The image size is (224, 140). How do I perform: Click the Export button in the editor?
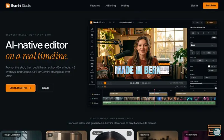pos(211,22)
